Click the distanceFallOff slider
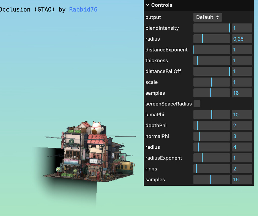Screen dimensions: 258x216 (x=212, y=71)
